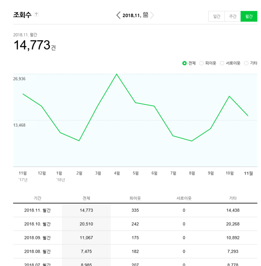Click the 13,468 y-axis value label
The image size is (261, 266).
click(x=19, y=125)
